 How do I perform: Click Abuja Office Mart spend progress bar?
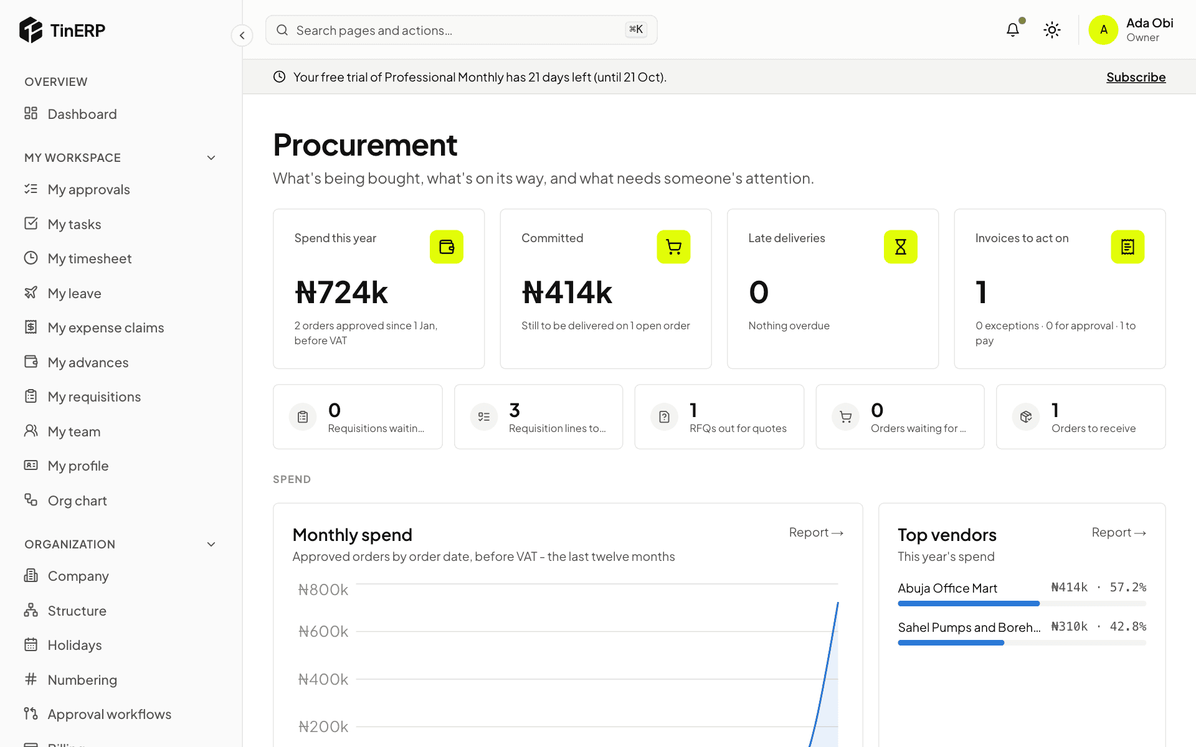pyautogui.click(x=1022, y=603)
